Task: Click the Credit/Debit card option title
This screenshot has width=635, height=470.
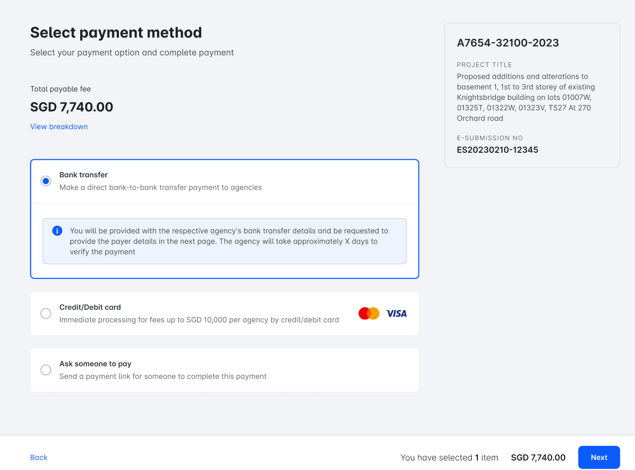Action: (x=90, y=307)
